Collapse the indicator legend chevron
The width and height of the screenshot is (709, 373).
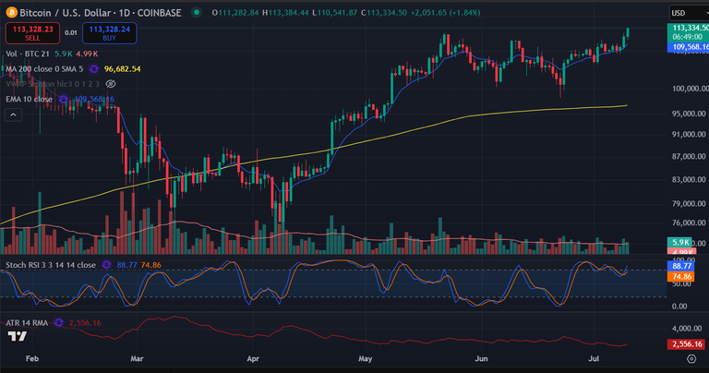pos(13,114)
